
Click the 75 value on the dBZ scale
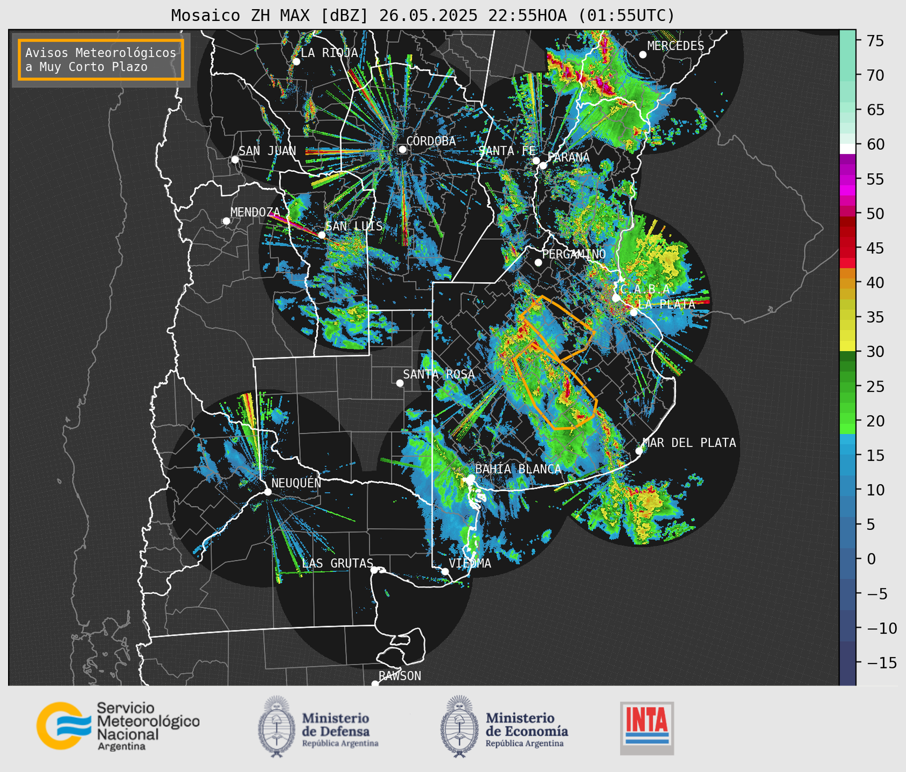coord(874,41)
